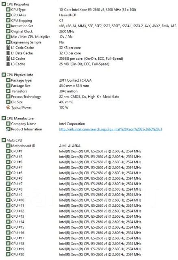This screenshot has height=260, width=178.
Task: Click the icon beside Product Information
Action: (8, 129)
